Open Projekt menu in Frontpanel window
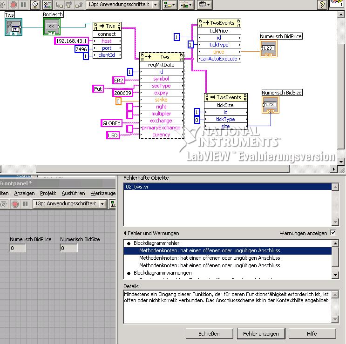The image size is (346, 344). 48,193
